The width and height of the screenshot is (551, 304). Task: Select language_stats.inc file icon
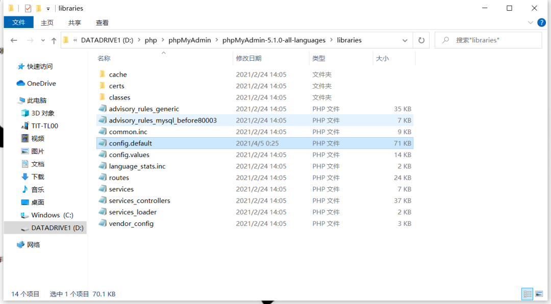[102, 166]
